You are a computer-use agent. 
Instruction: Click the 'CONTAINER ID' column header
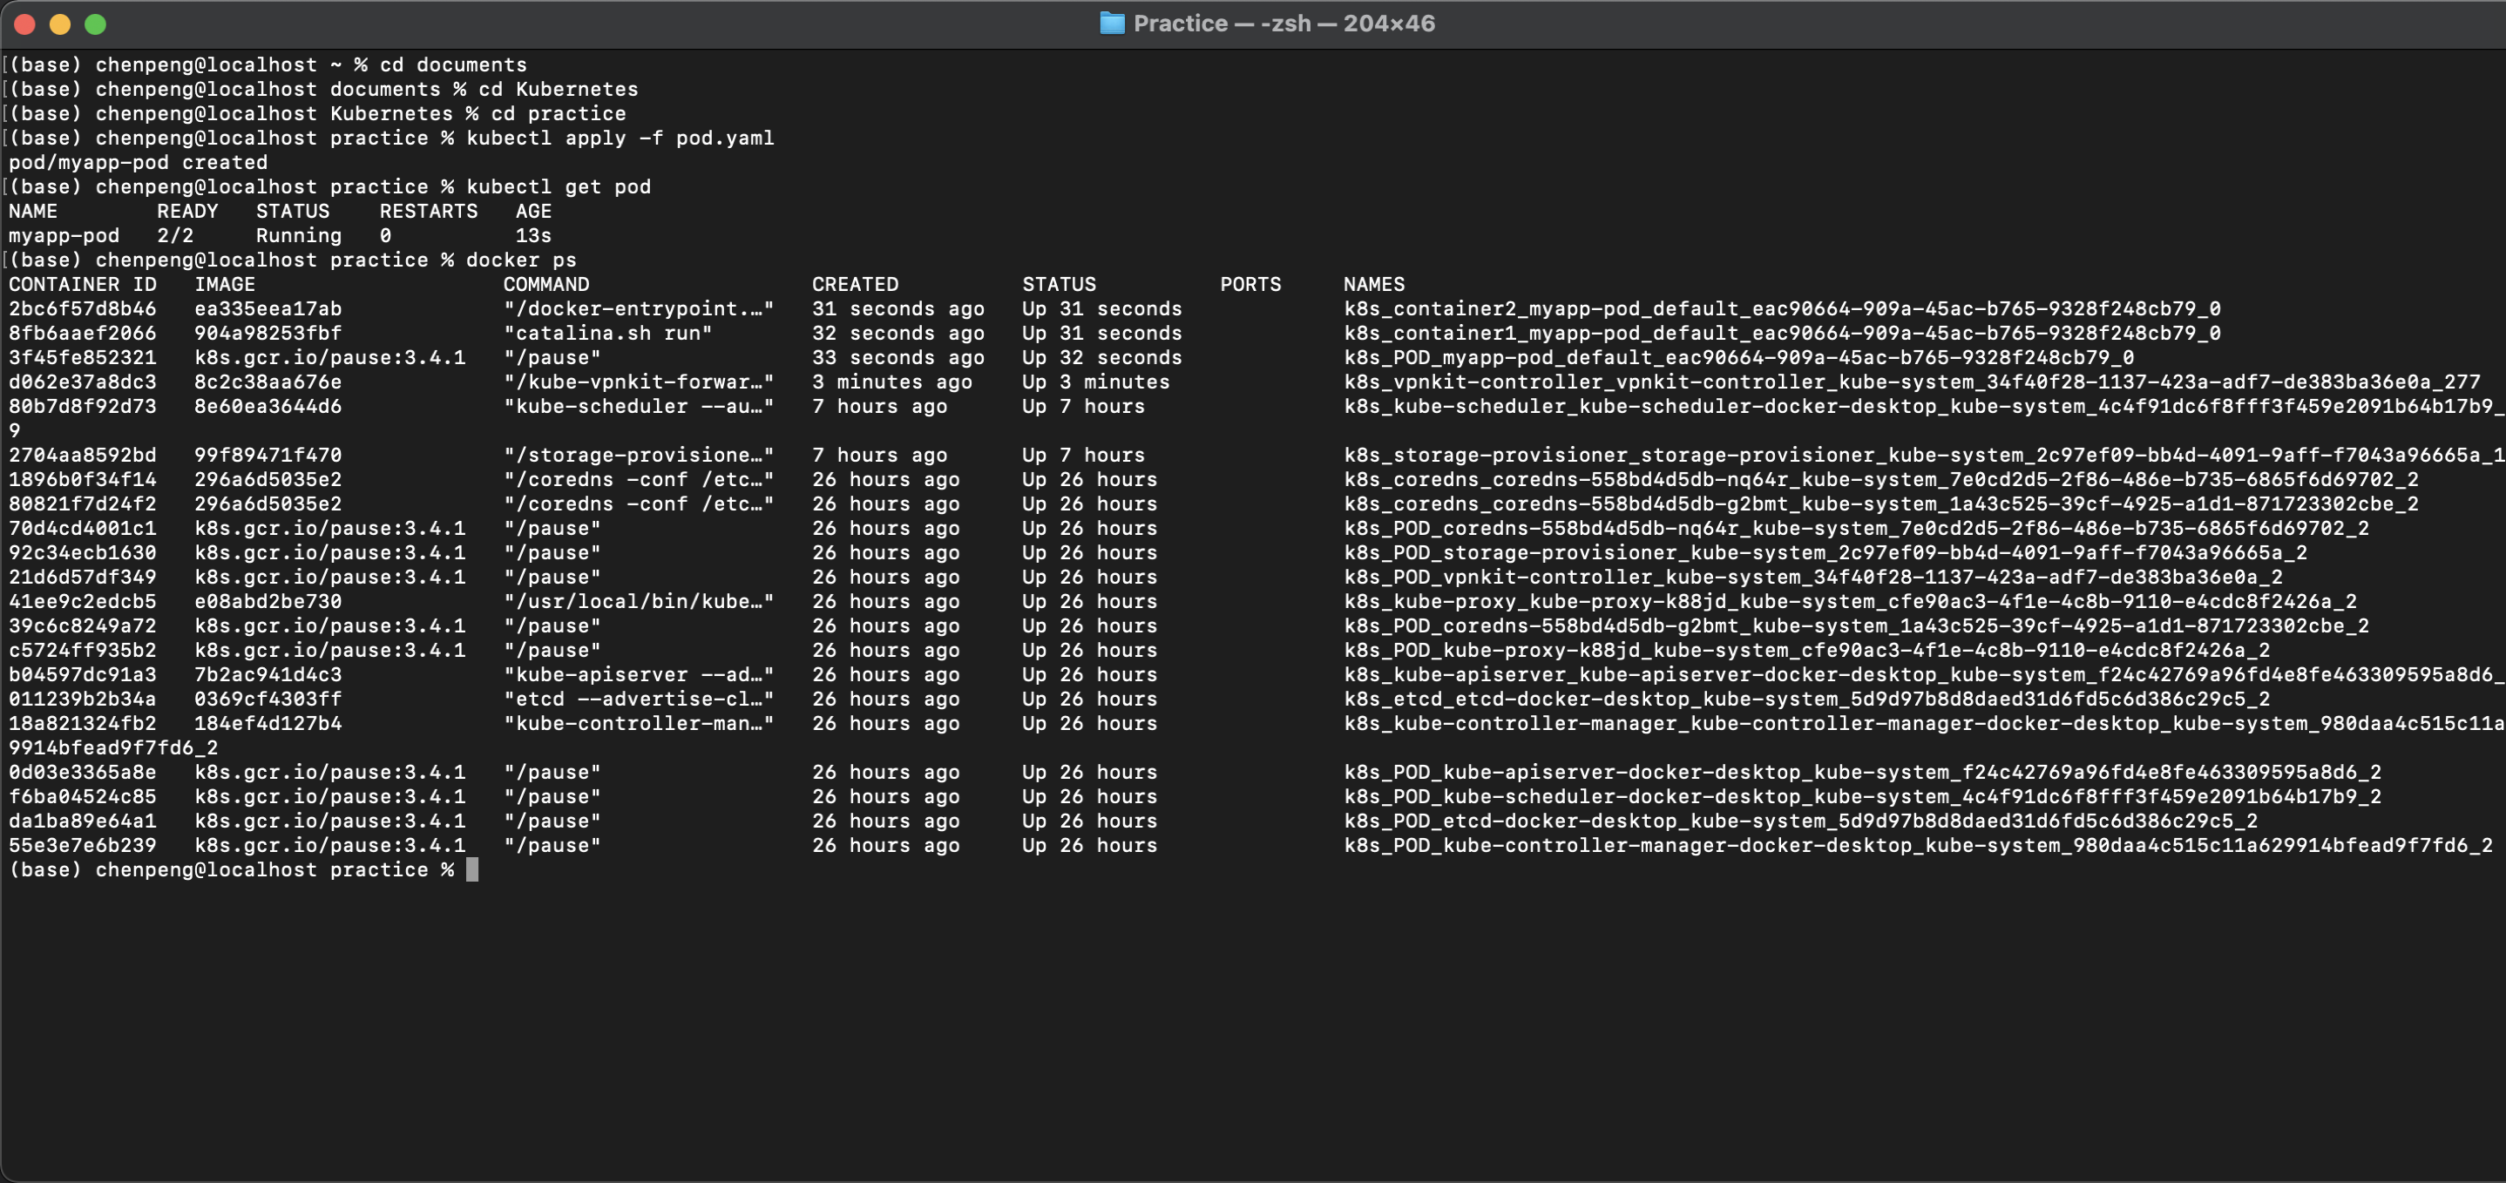click(x=83, y=284)
